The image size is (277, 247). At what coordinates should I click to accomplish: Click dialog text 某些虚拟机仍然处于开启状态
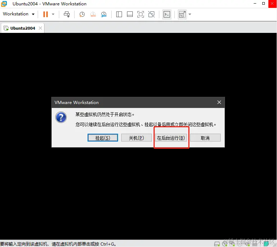pyautogui.click(x=105, y=115)
